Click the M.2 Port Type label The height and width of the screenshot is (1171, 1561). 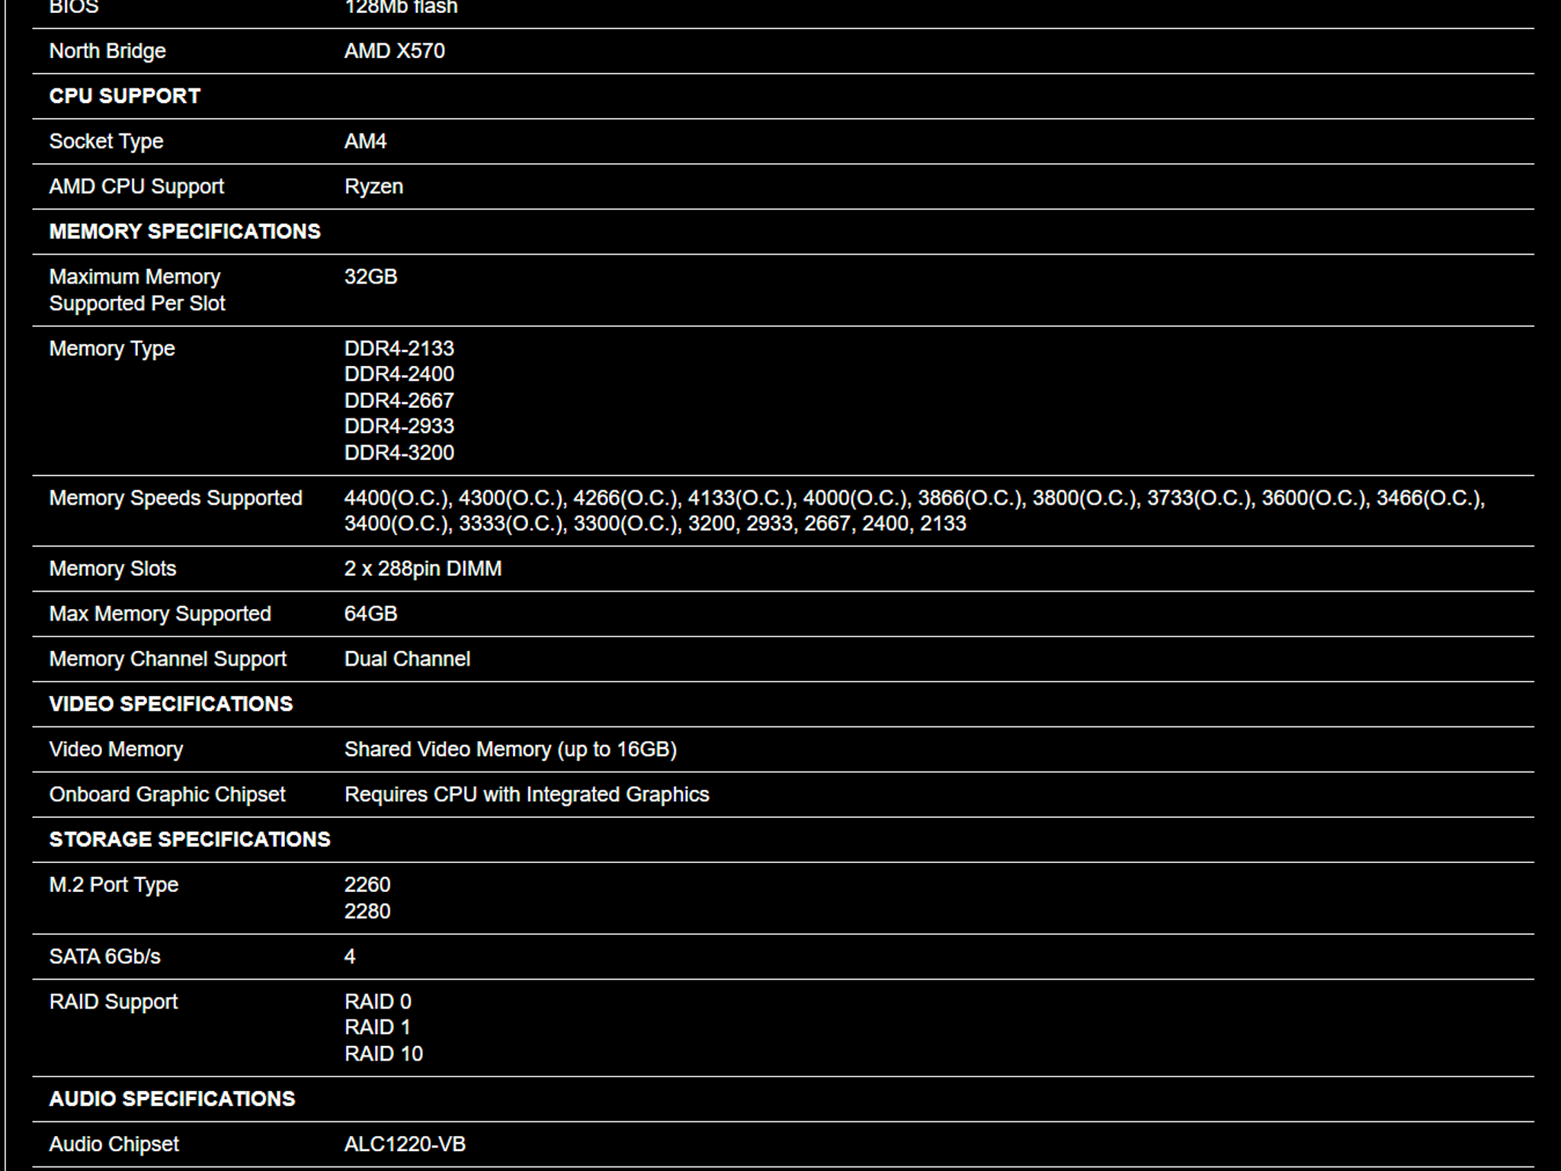(x=114, y=885)
